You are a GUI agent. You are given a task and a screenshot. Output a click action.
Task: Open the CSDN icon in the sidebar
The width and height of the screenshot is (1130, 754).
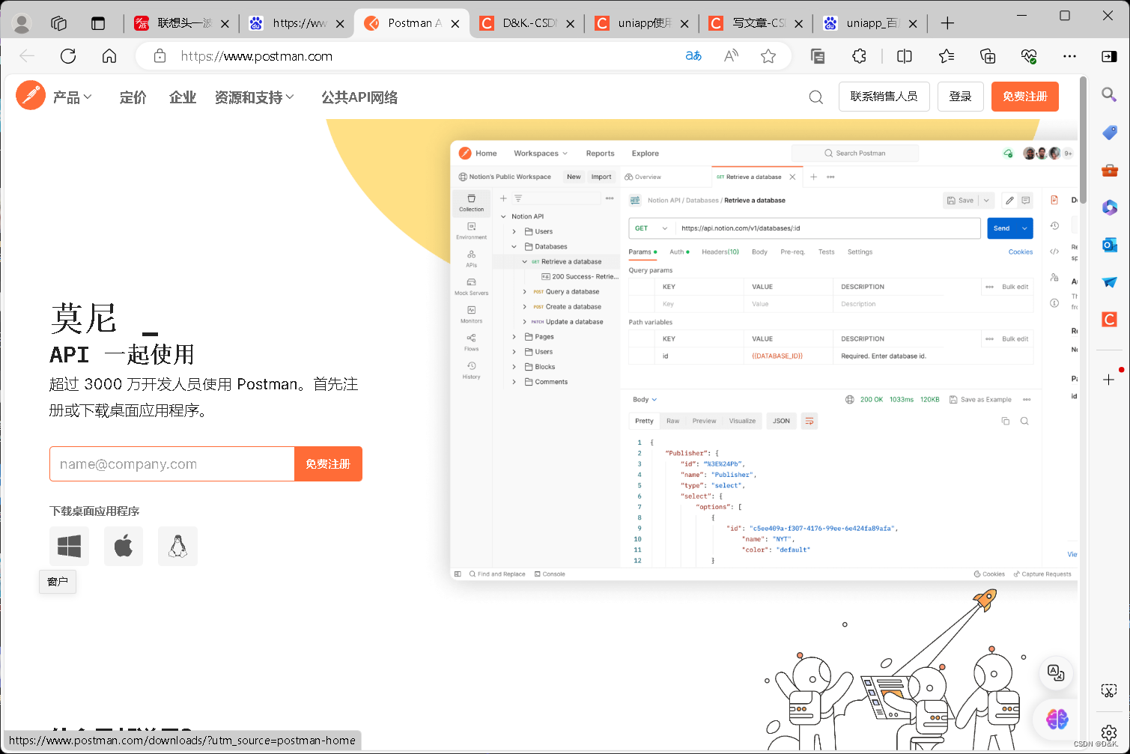1109,320
